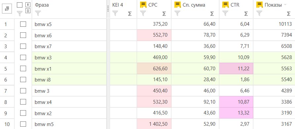Click the filter funnel under Фраза column

click(38, 13)
